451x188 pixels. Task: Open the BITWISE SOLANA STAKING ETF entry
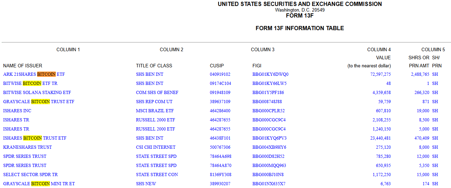(37, 93)
